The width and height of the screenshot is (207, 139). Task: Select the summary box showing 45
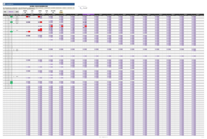(x=53, y=12)
